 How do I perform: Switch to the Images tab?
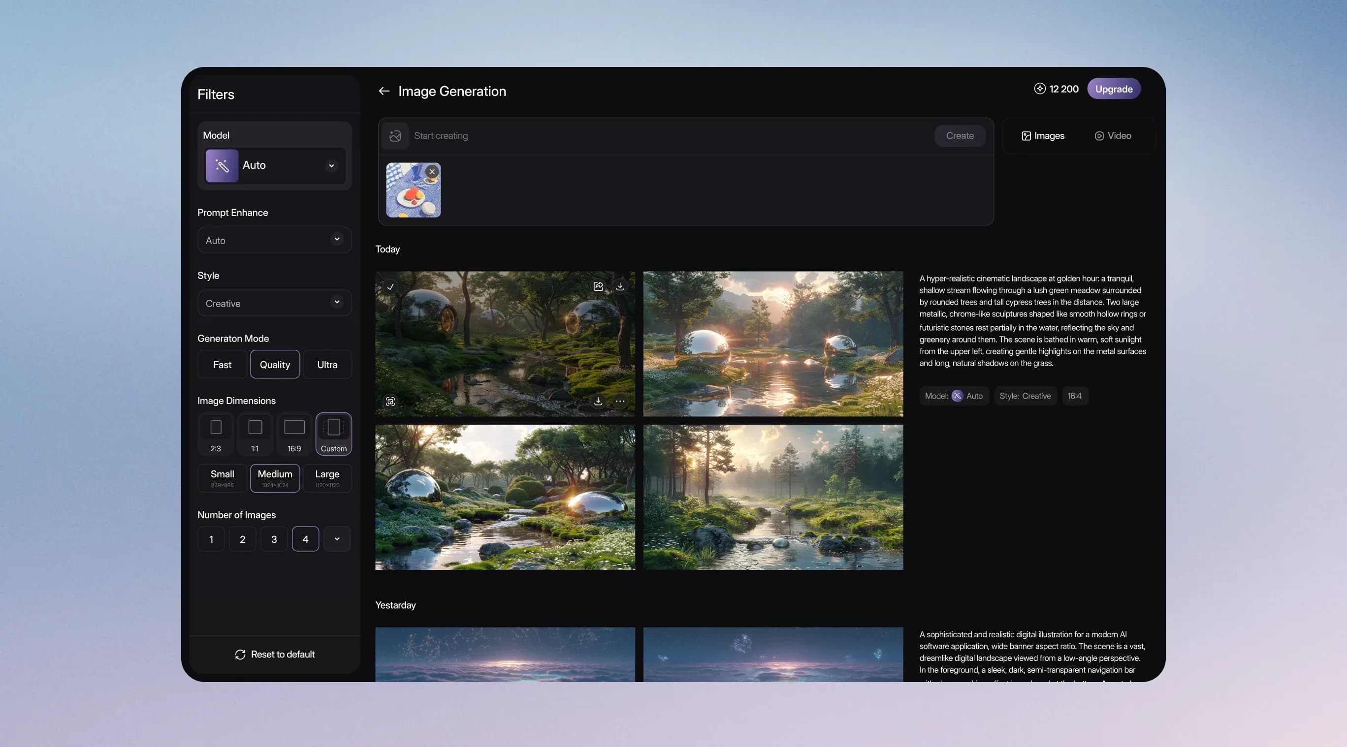pos(1043,136)
